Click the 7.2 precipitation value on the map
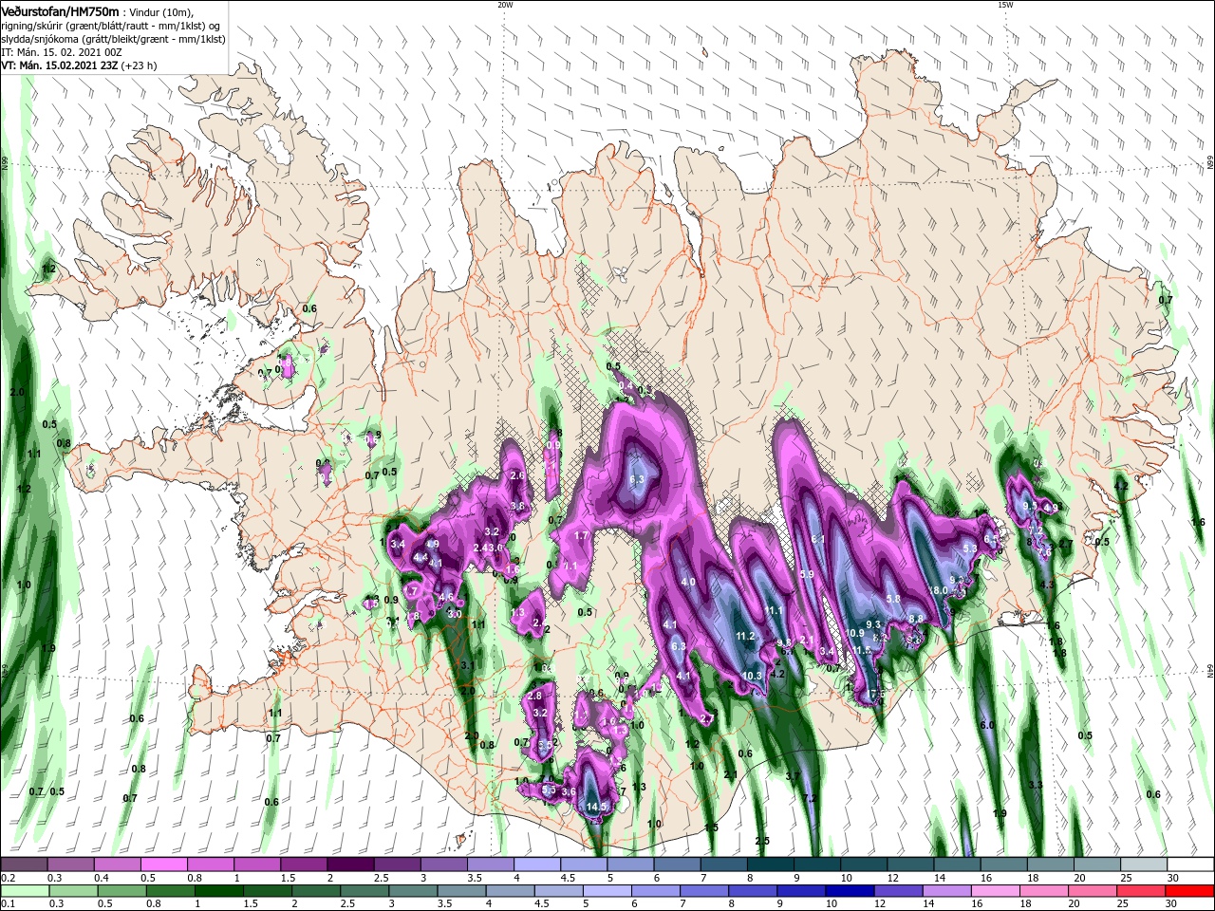Image resolution: width=1215 pixels, height=911 pixels. click(x=810, y=798)
